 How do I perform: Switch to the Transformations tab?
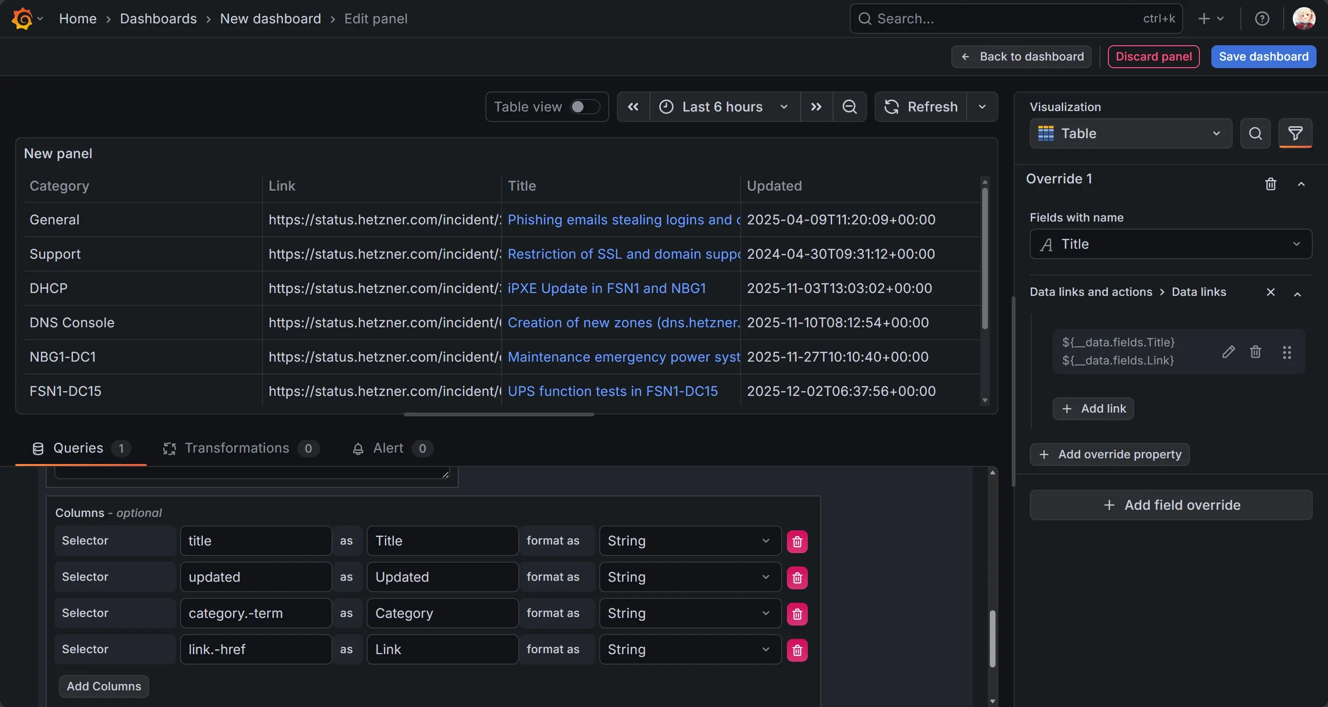click(x=237, y=448)
